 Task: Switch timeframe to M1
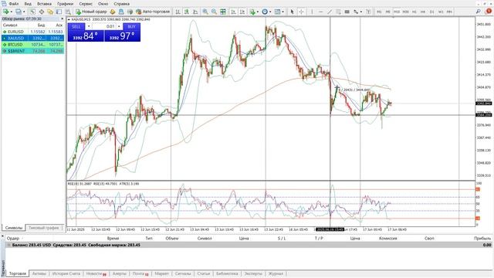point(379,12)
